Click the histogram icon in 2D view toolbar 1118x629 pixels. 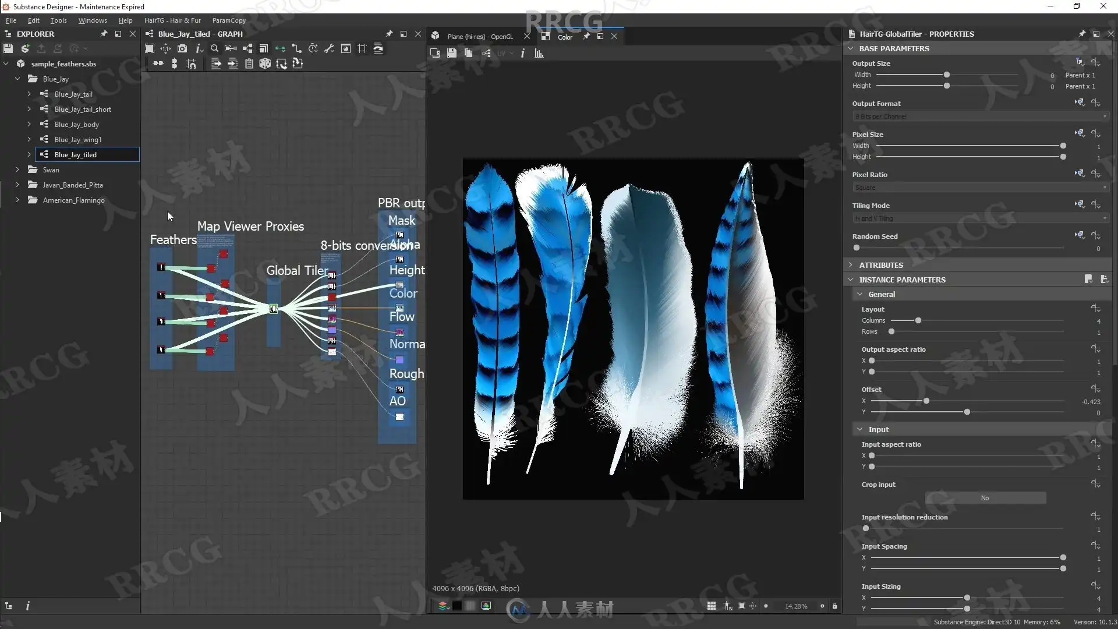(539, 54)
